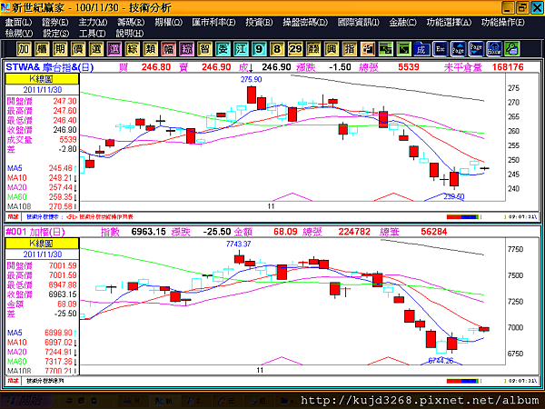Click the second green window-resize toolbar icon

pyautogui.click(x=403, y=49)
